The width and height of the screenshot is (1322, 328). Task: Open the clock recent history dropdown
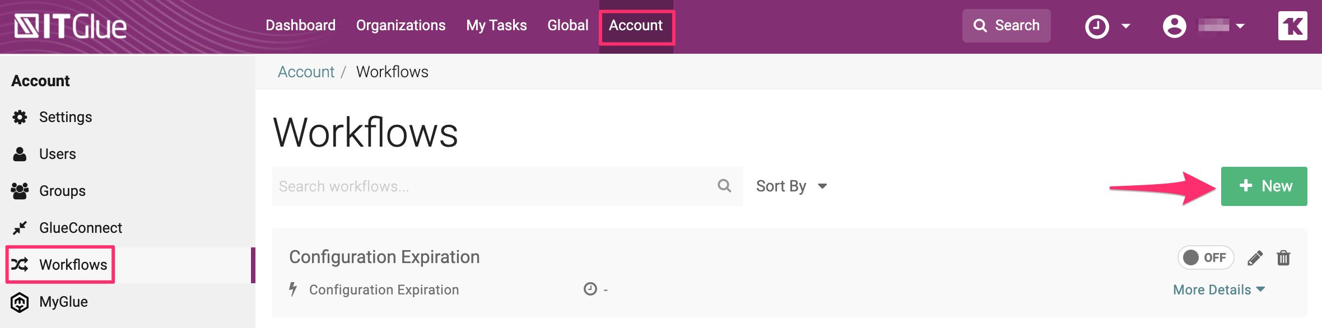(1107, 26)
